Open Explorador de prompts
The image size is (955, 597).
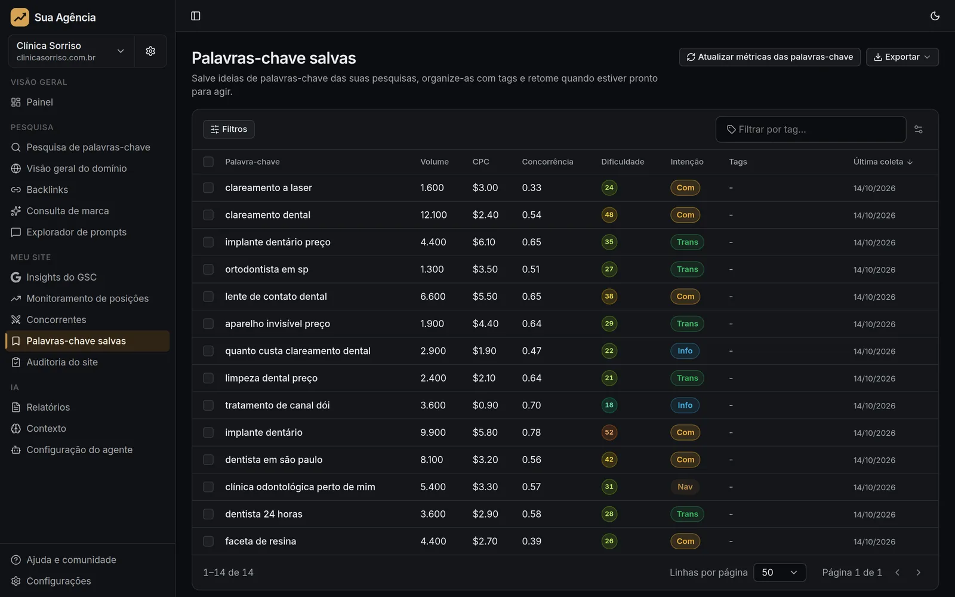88,232
